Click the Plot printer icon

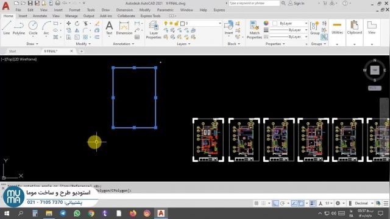point(58,3)
